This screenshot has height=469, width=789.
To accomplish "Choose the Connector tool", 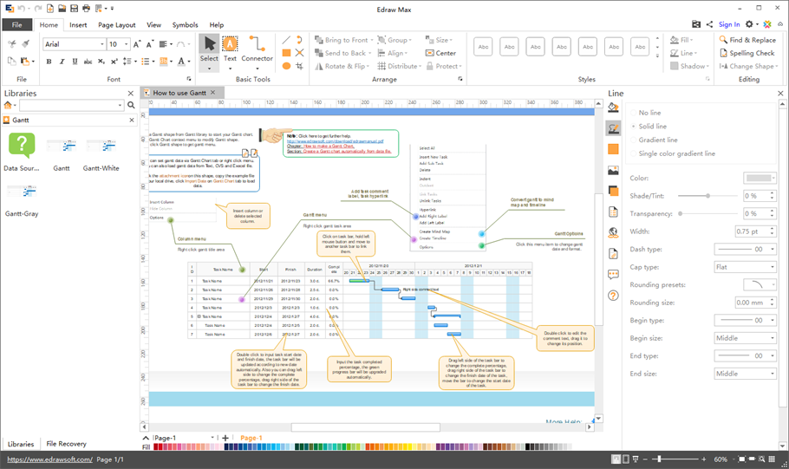I will 257,50.
